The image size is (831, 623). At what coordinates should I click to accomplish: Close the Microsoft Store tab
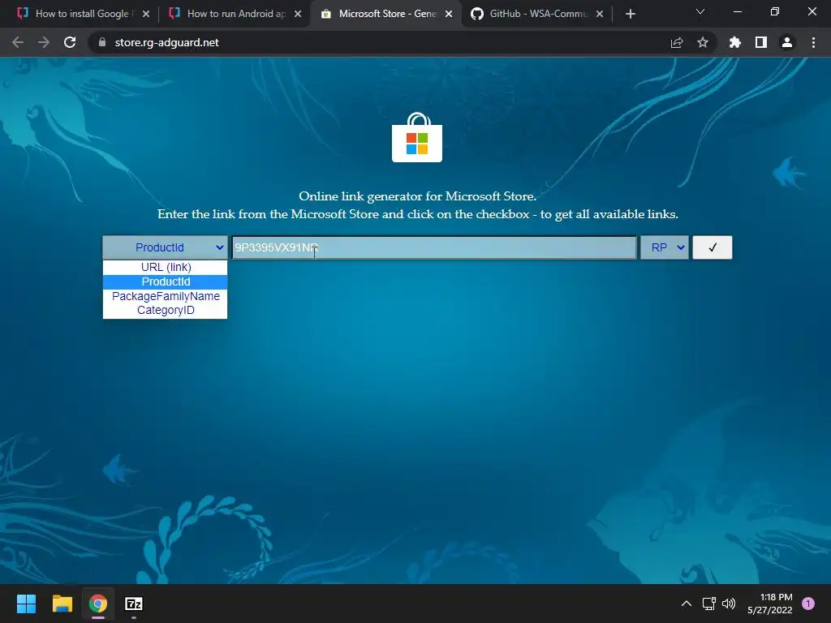click(449, 15)
